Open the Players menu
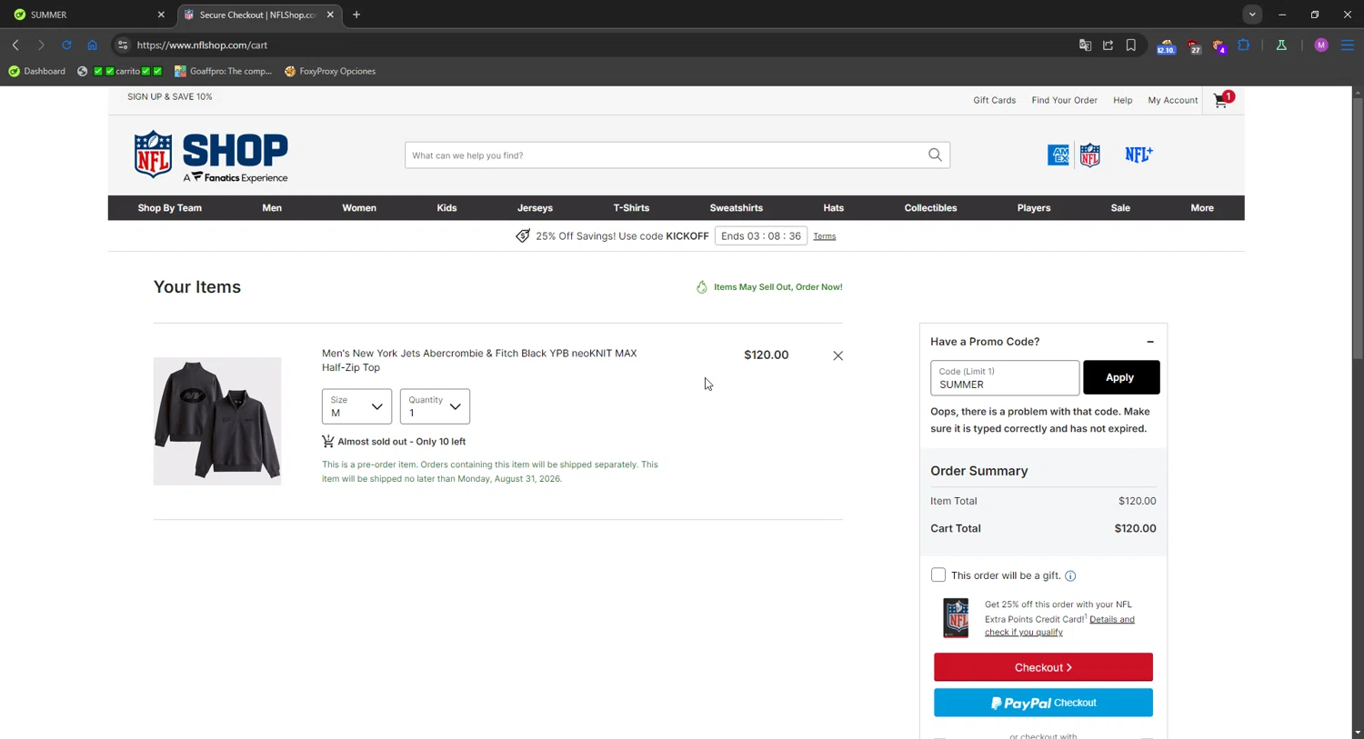This screenshot has height=739, width=1364. pos(1034,208)
